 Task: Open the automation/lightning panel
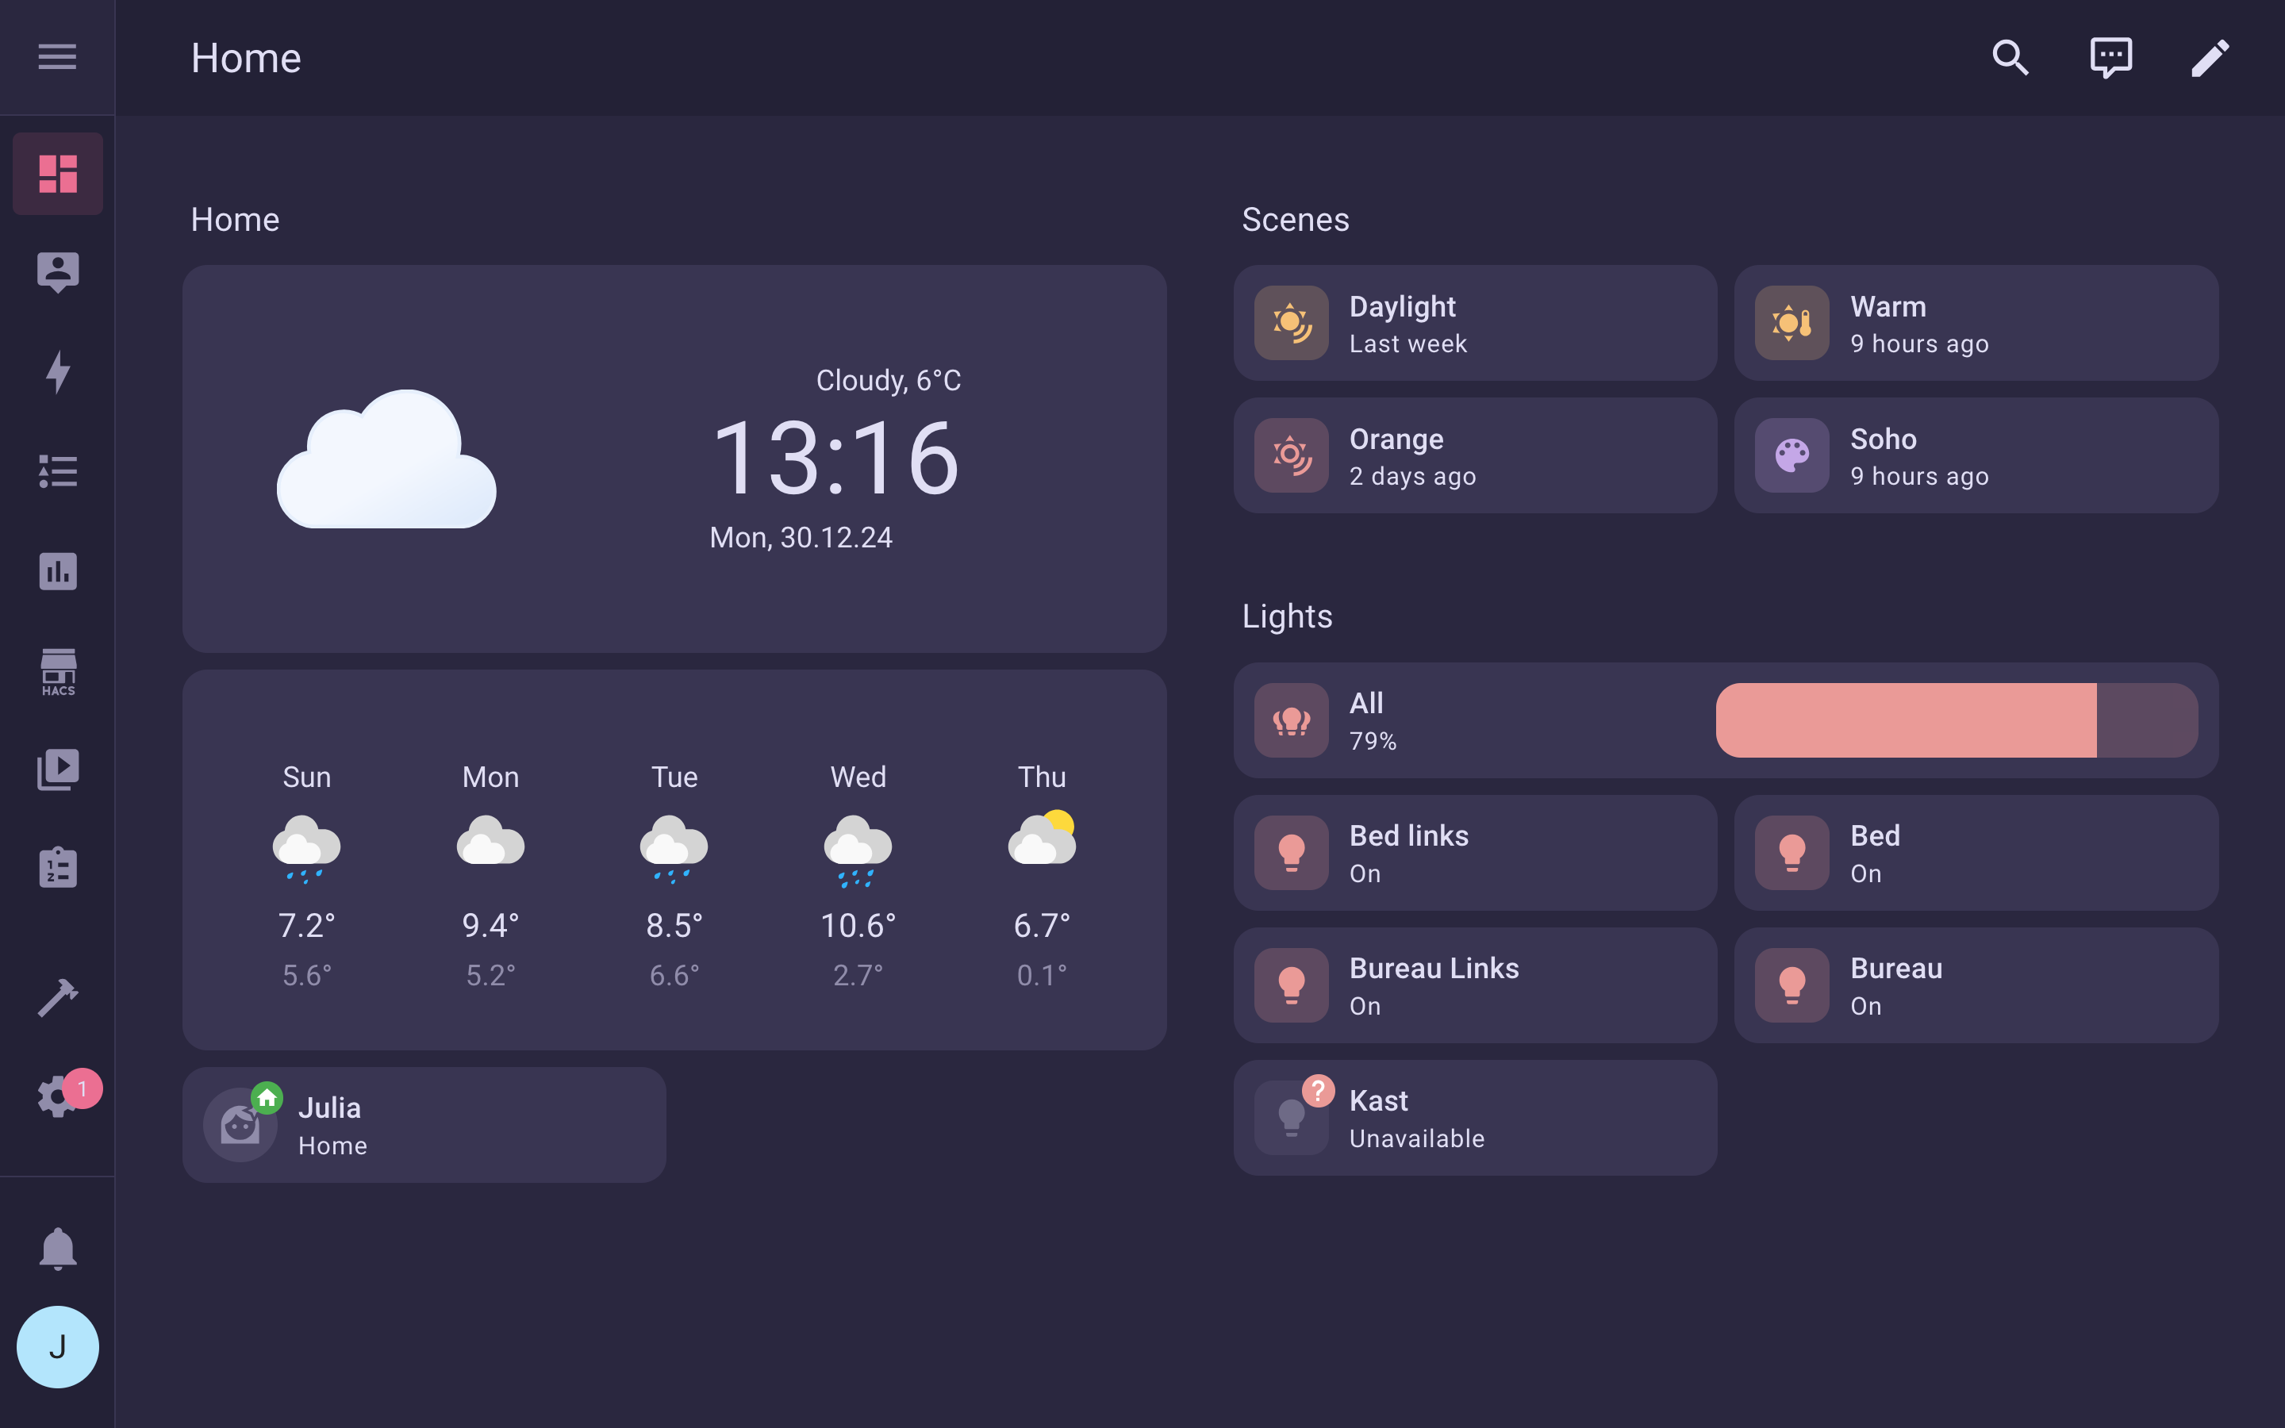coord(58,370)
